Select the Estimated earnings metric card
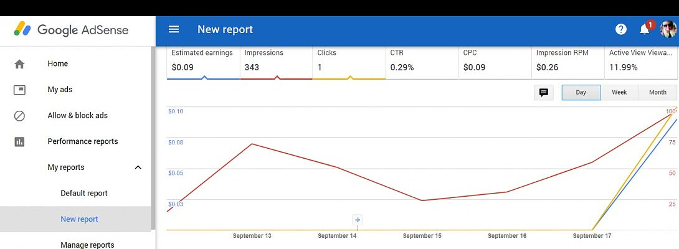Screen dimensions: 679x249 click(x=202, y=61)
